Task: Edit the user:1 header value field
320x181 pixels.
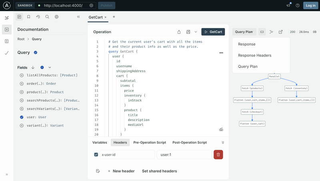Action: [184, 155]
